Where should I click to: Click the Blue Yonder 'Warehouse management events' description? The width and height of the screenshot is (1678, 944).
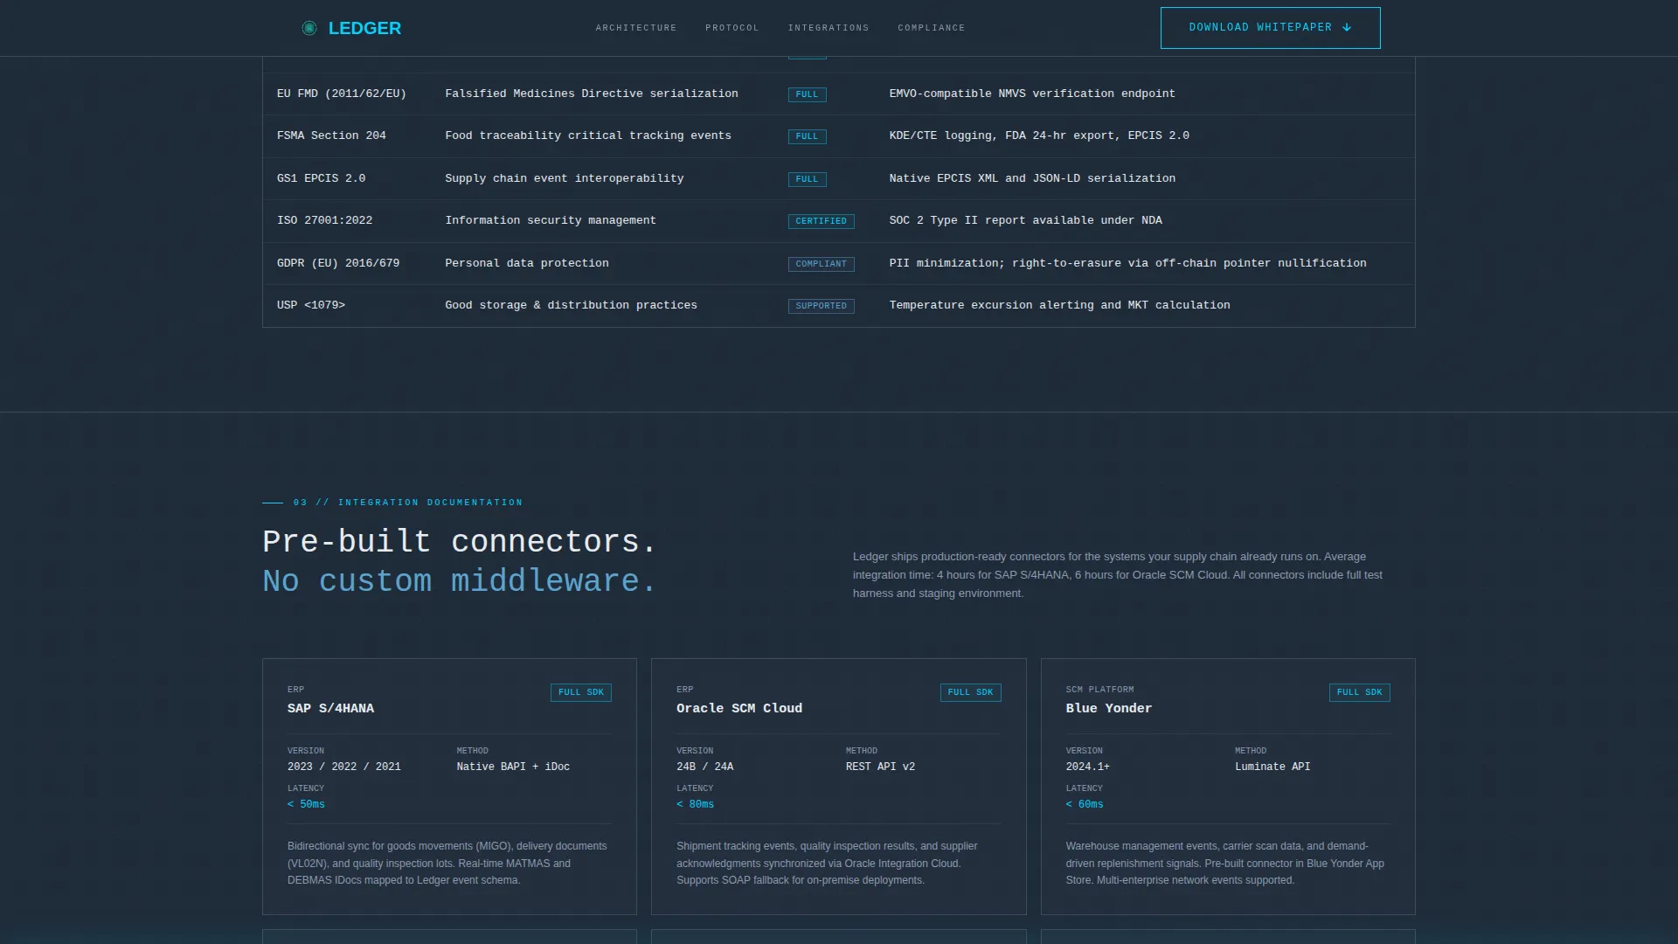(1225, 864)
